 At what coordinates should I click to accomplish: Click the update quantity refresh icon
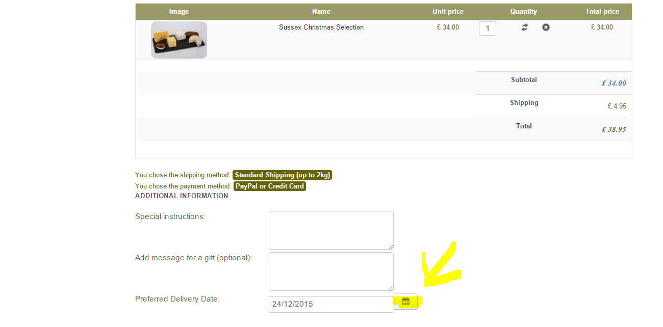pyautogui.click(x=525, y=28)
